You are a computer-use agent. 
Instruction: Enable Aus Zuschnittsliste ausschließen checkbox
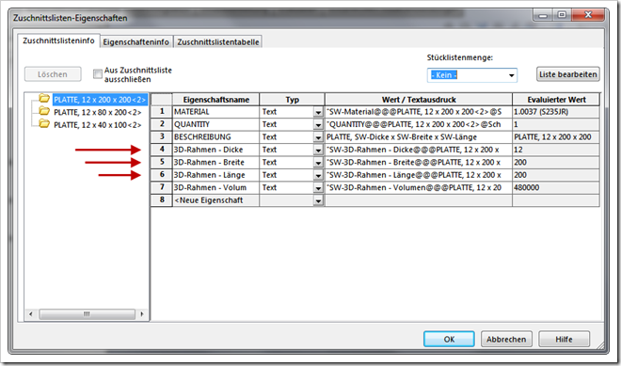pyautogui.click(x=98, y=74)
